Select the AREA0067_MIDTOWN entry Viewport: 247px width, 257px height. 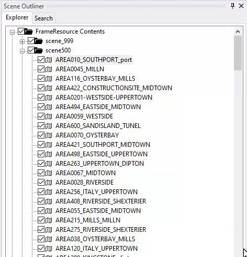pyautogui.click(x=85, y=173)
